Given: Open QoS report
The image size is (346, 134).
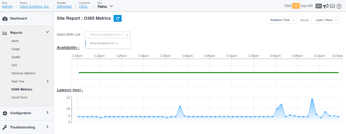Looking at the screenshot, I should coord(14,65).
